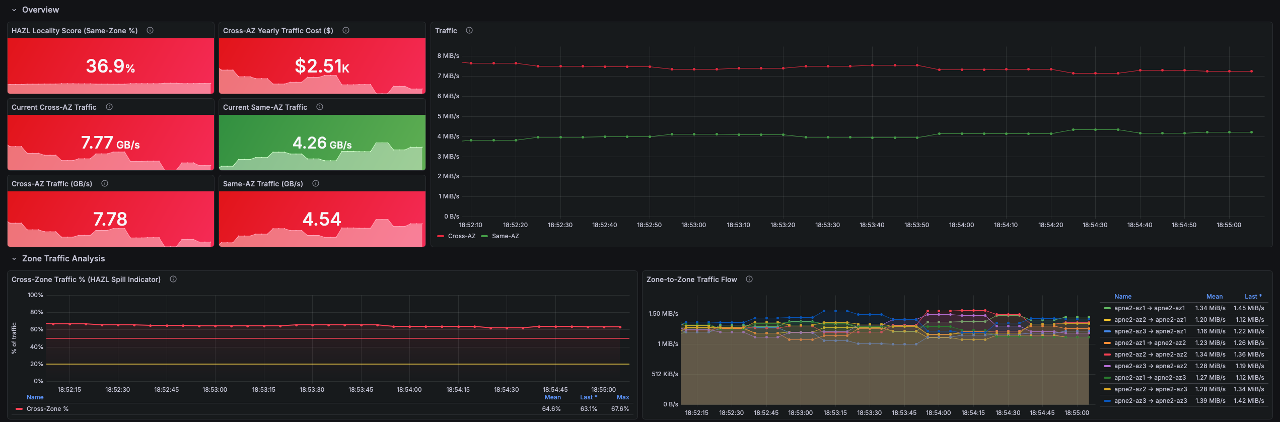Click info icon beside Cross-AZ Traffic (GB/s)
The width and height of the screenshot is (1280, 422).
[105, 183]
